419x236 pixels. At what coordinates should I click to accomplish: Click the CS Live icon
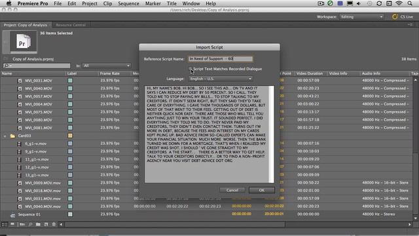coord(395,17)
